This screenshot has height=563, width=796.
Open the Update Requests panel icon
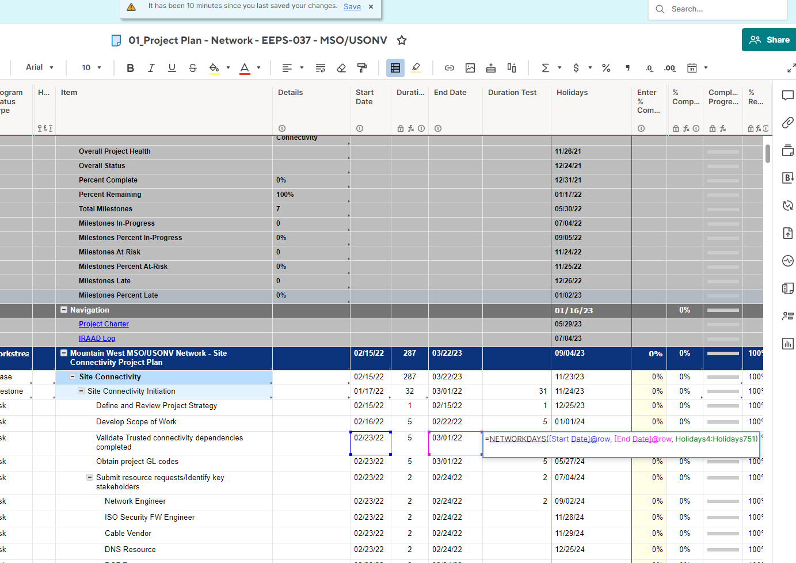tap(788, 206)
